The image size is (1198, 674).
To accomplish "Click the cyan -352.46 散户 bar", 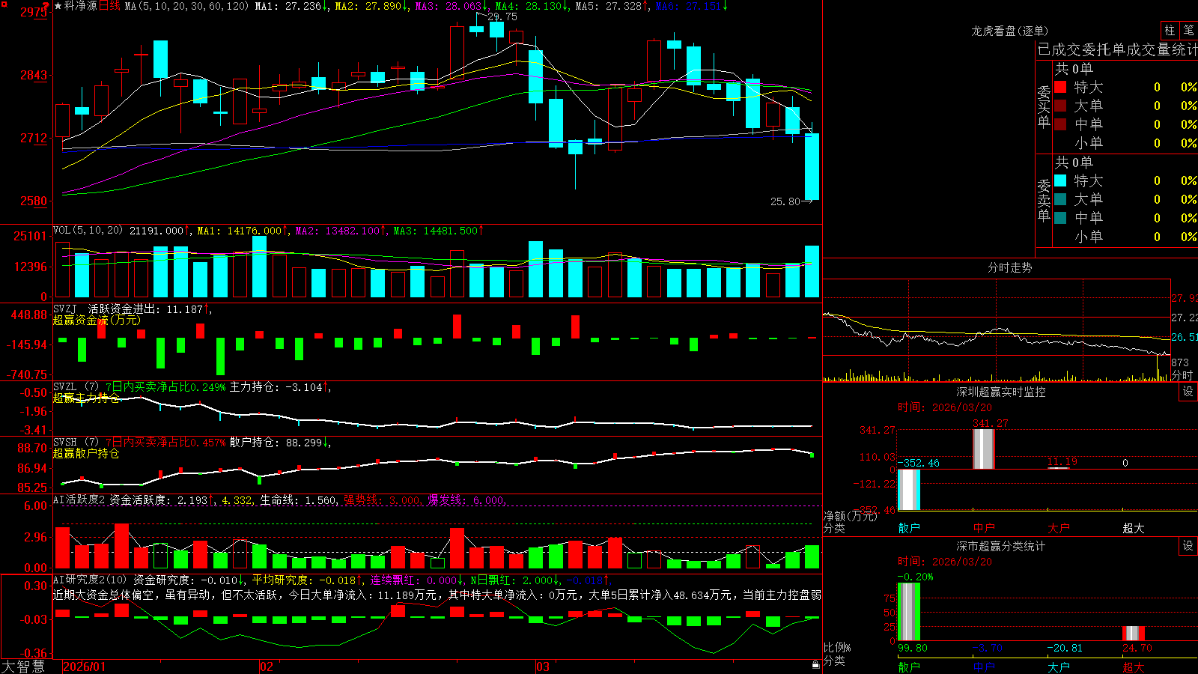I will pos(909,490).
